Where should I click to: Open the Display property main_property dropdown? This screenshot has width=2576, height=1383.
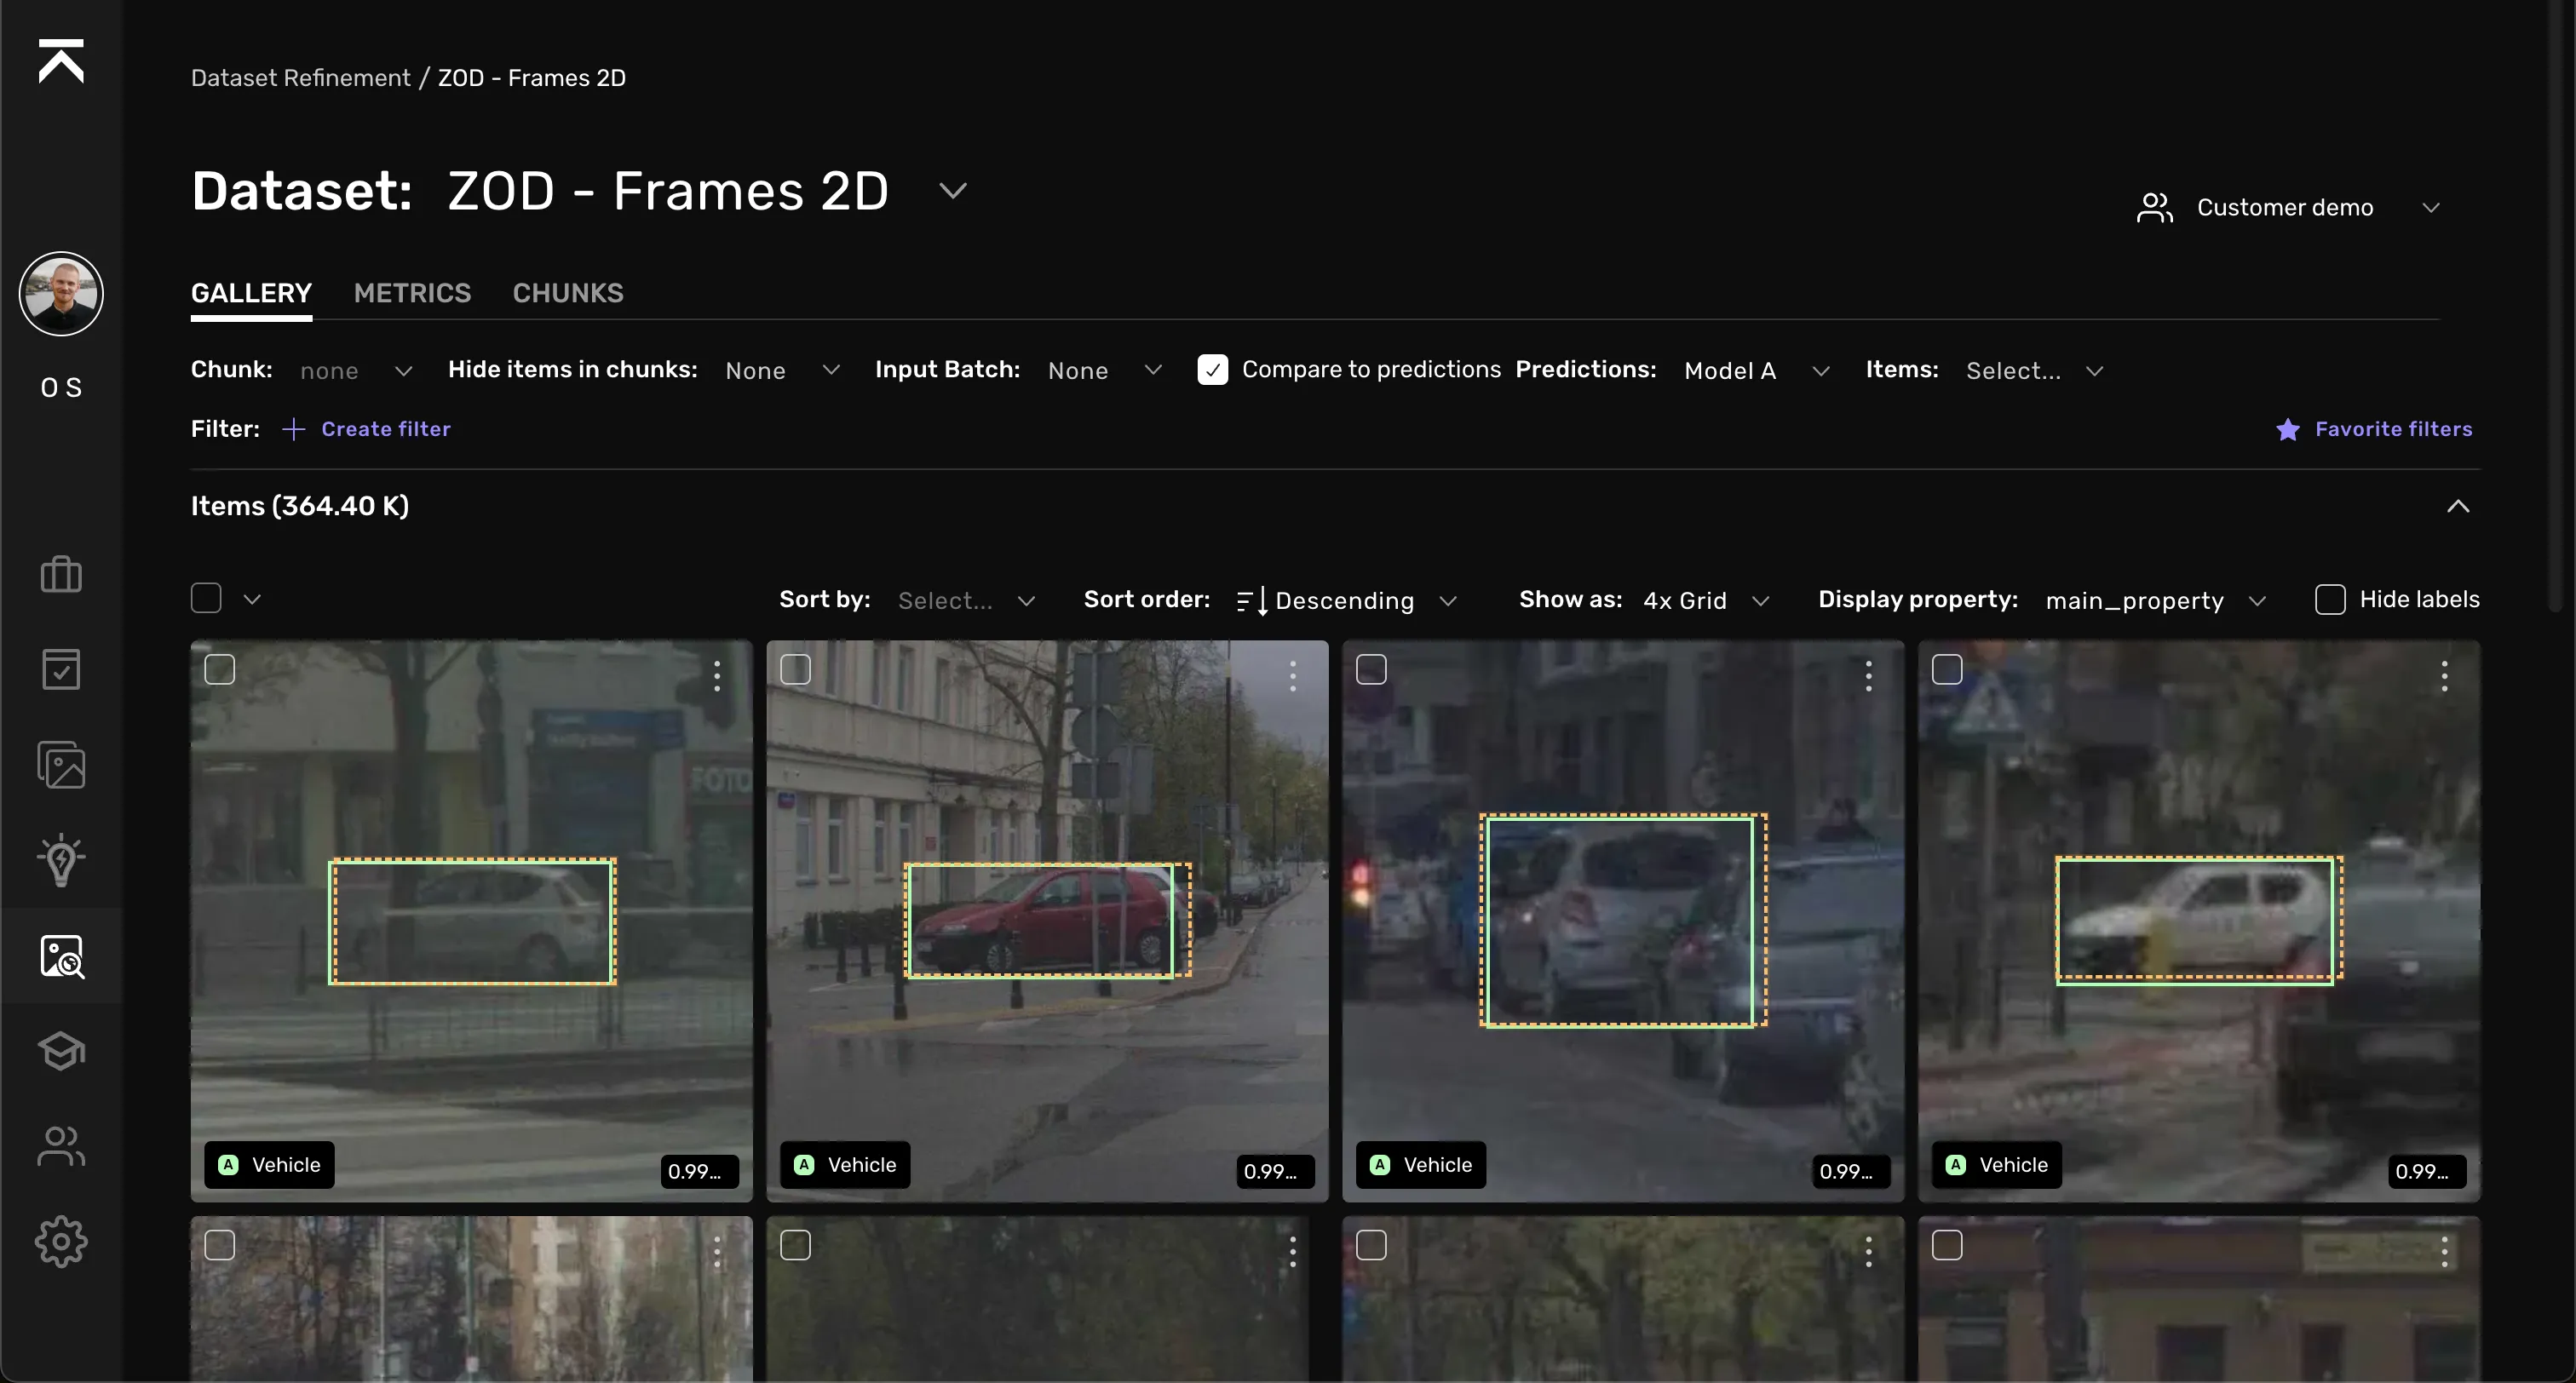[2156, 600]
